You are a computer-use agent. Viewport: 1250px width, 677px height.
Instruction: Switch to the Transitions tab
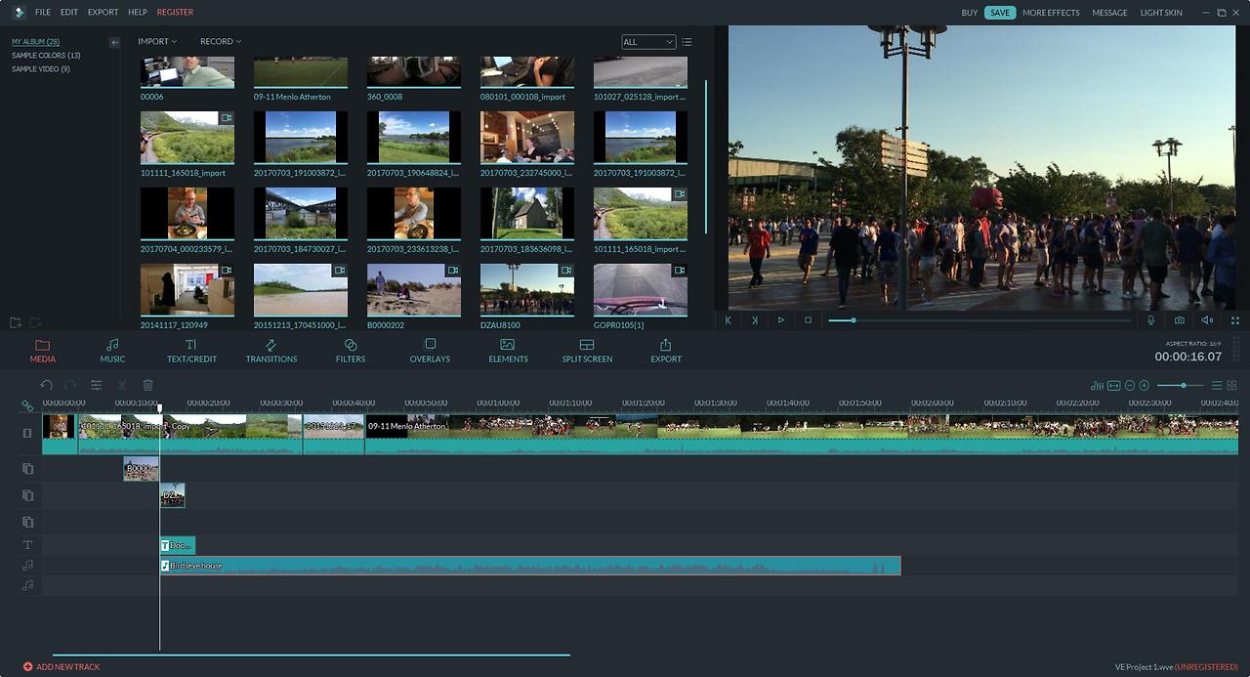point(271,351)
